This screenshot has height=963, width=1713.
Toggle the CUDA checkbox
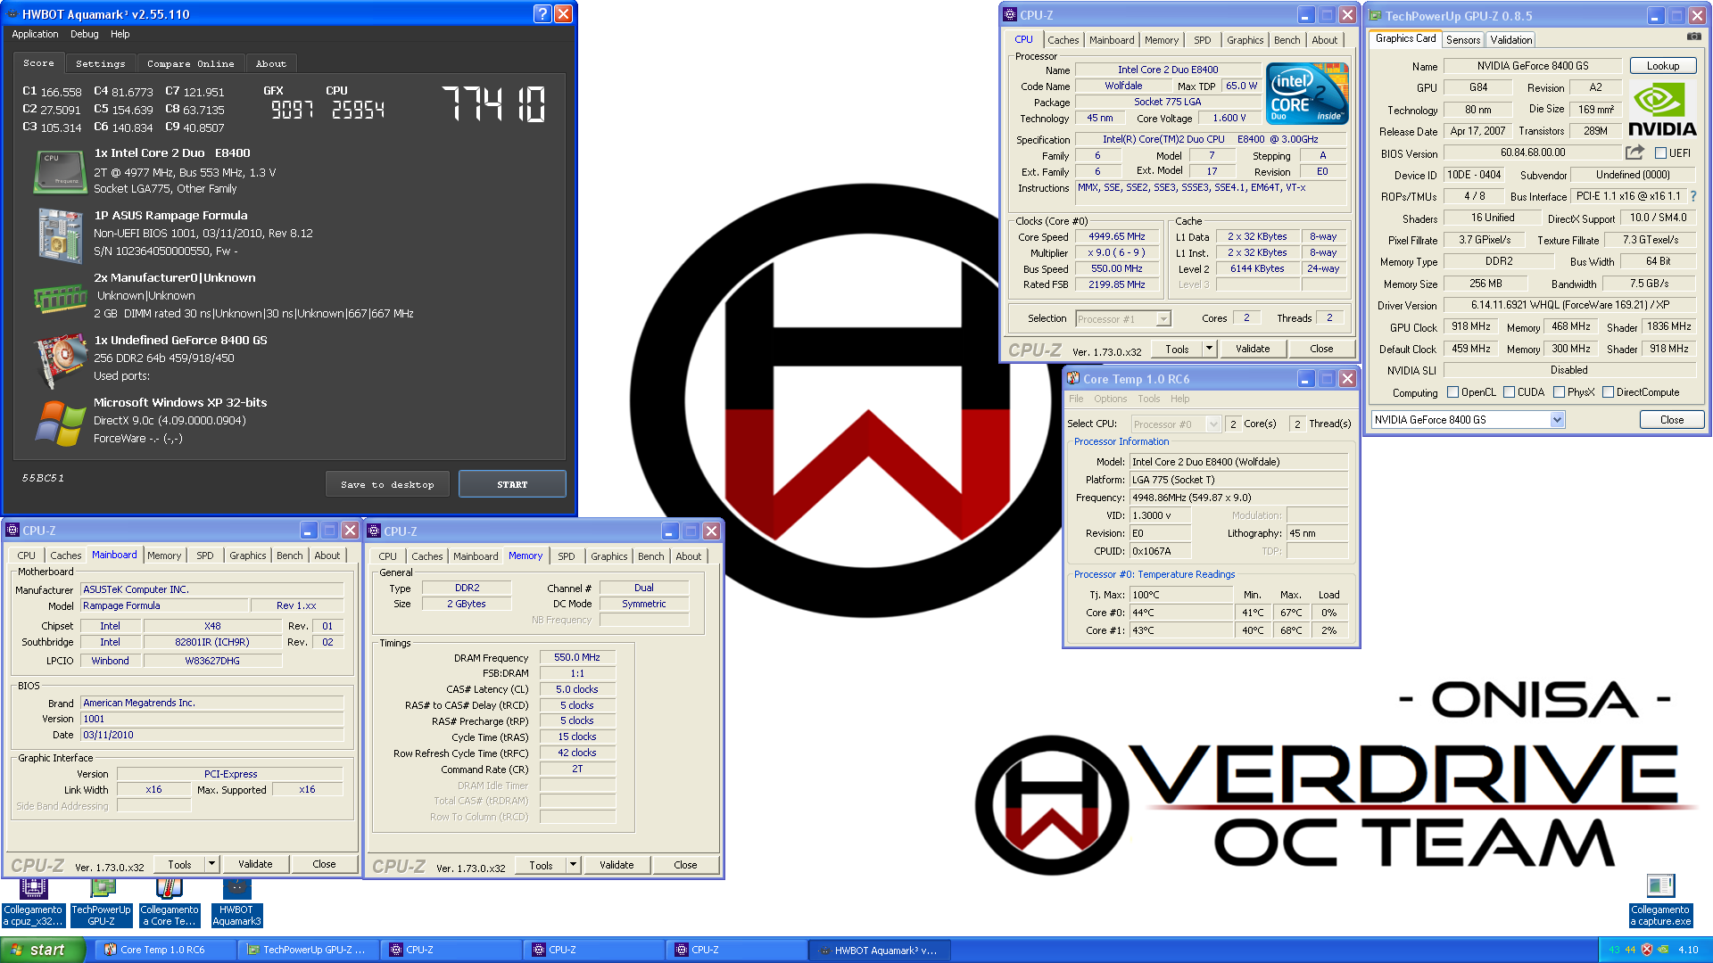coord(1509,391)
